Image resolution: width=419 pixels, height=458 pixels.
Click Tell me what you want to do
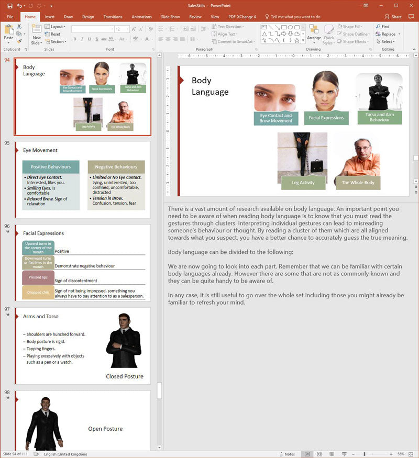[292, 17]
